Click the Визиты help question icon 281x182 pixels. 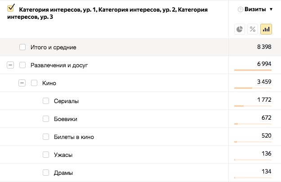(240, 9)
